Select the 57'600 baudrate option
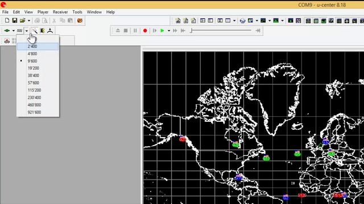Image resolution: width=364 pixels, height=204 pixels. (x=38, y=83)
